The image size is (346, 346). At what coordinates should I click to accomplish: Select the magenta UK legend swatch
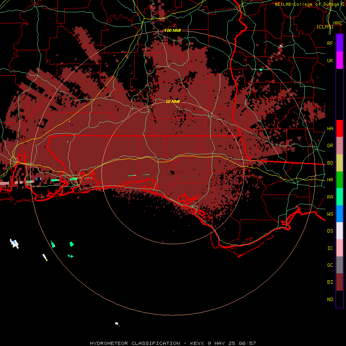coord(339,60)
